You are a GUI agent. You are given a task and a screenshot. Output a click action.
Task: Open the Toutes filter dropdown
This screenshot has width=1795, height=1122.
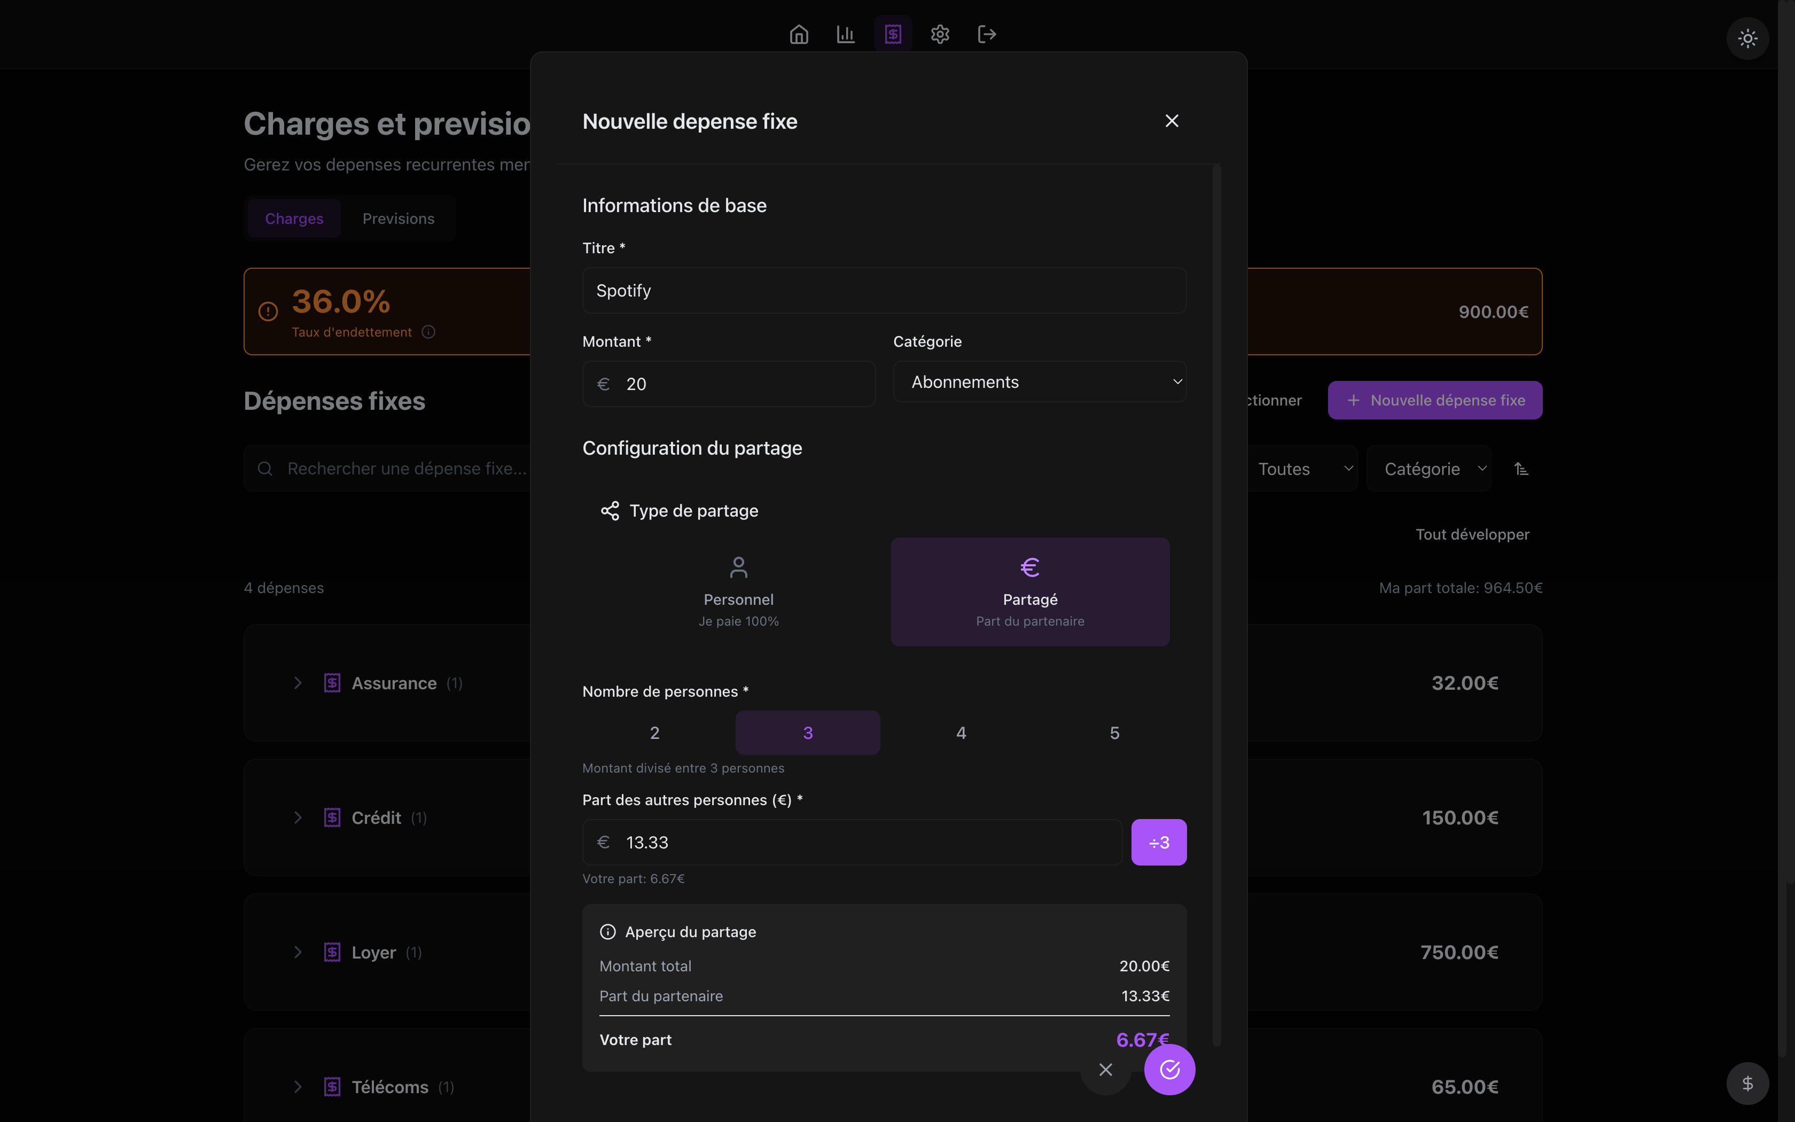pyautogui.click(x=1302, y=468)
